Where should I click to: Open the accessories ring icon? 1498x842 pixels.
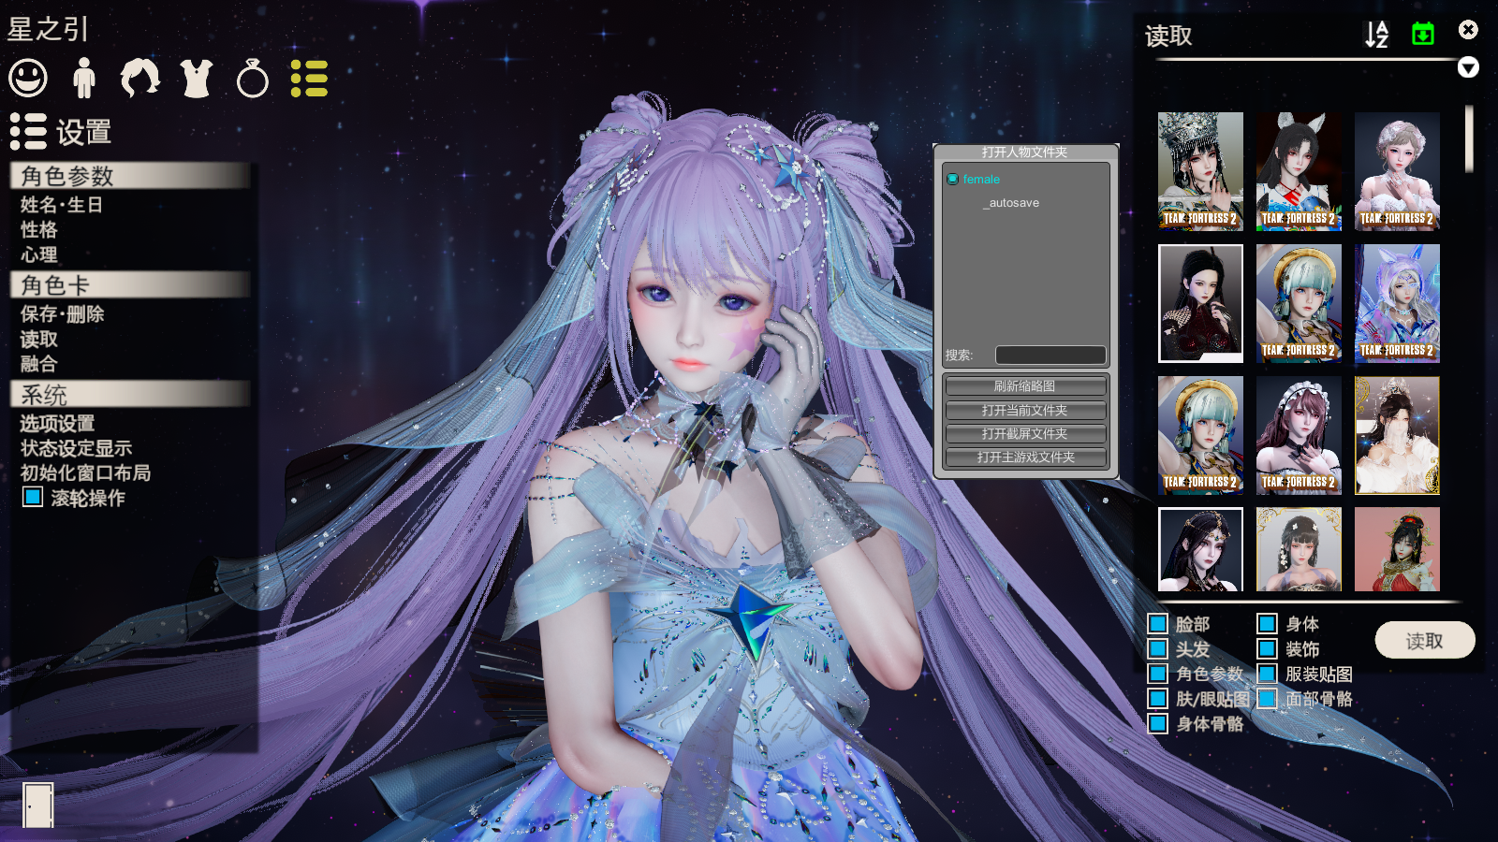tap(253, 79)
